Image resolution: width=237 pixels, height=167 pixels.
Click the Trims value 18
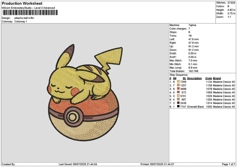pos(190,36)
